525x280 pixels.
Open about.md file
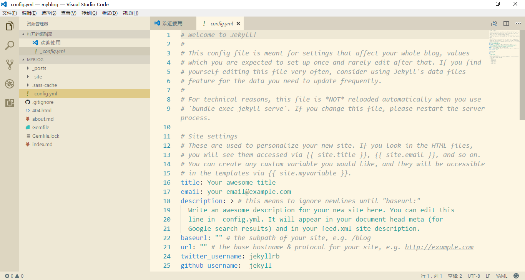click(x=85, y=119)
